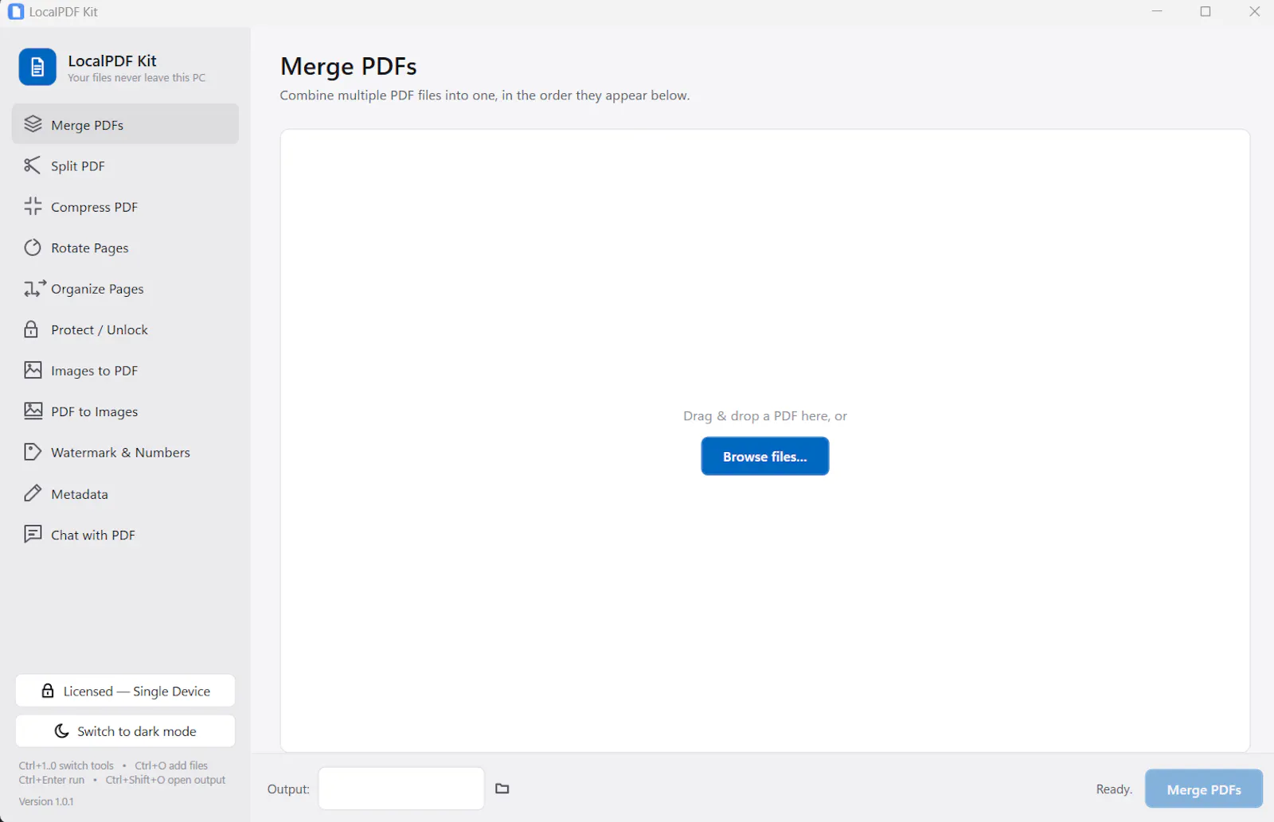Image resolution: width=1274 pixels, height=822 pixels.
Task: Switch to dark mode
Action: tap(125, 730)
